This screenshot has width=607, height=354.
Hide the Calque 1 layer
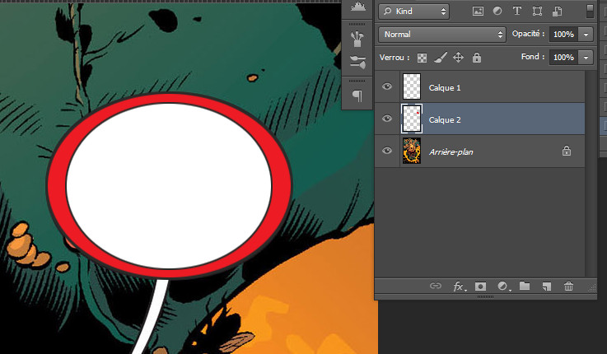click(x=387, y=86)
